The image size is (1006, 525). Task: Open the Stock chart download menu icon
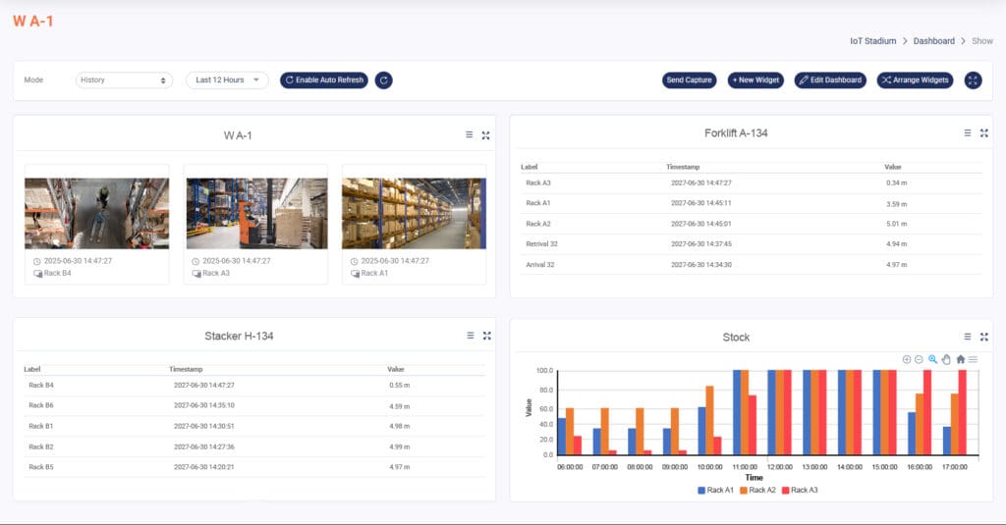(973, 359)
